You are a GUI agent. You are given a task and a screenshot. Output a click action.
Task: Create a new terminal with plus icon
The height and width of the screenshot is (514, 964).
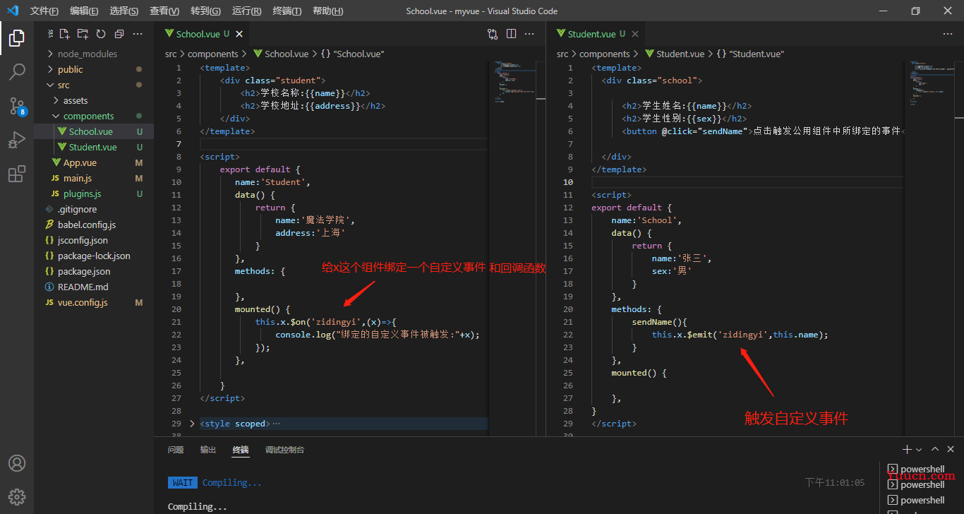(907, 449)
